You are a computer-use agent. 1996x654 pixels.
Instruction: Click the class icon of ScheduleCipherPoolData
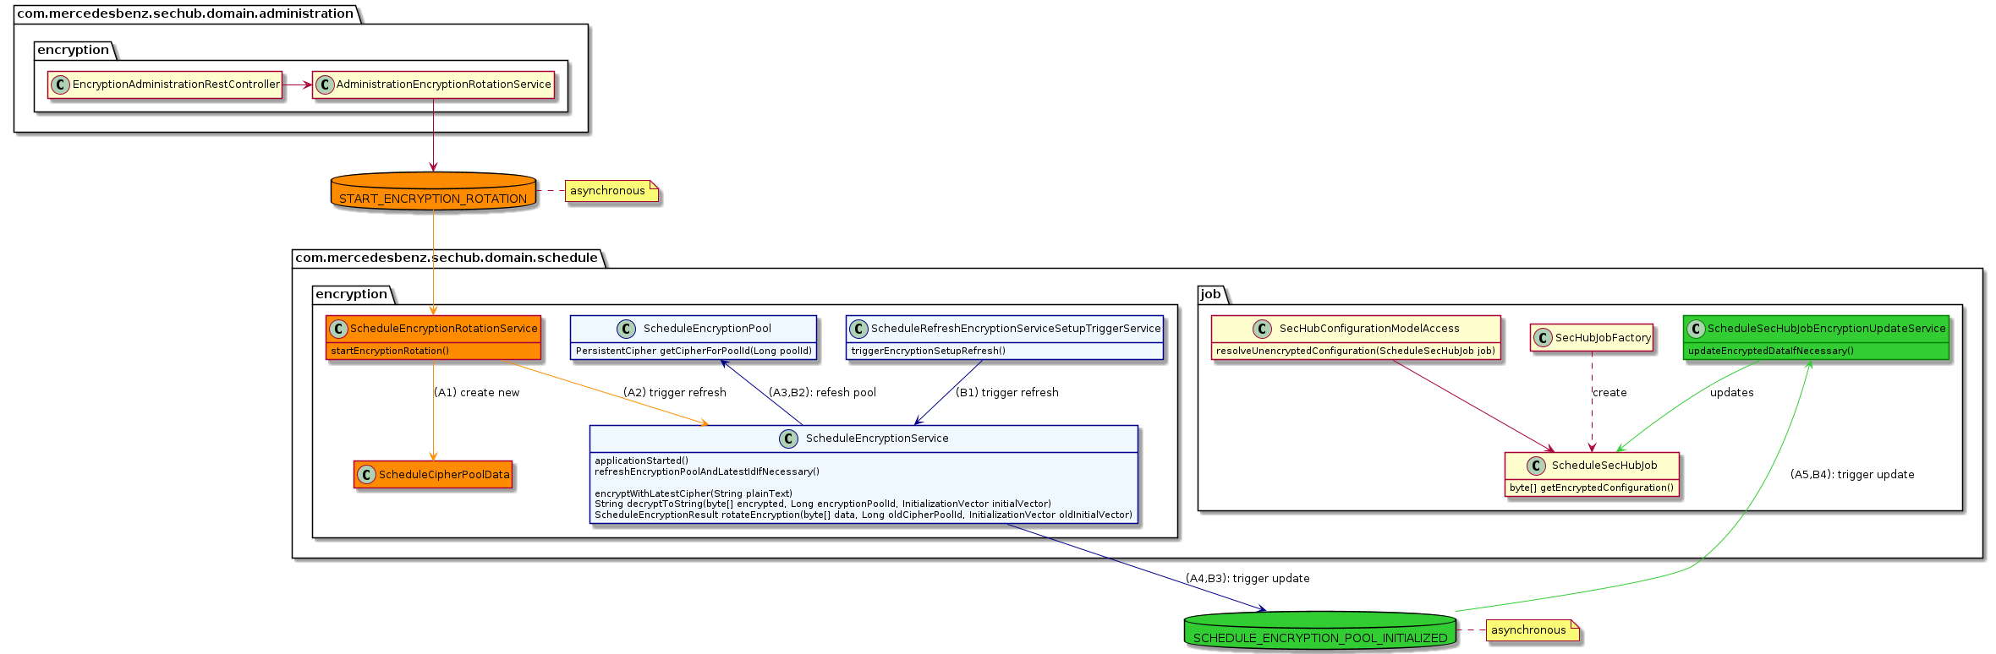pyautogui.click(x=366, y=475)
